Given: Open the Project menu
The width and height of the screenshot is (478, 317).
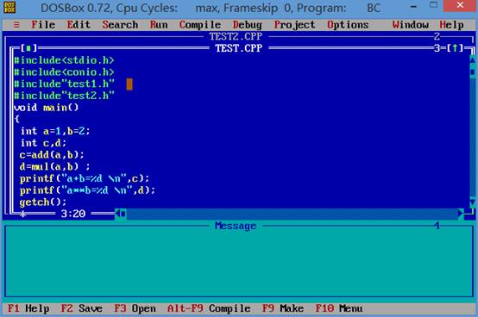Looking at the screenshot, I should (294, 25).
